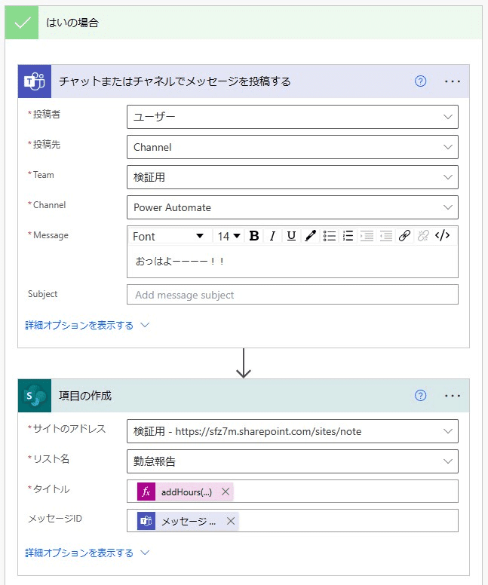
Task: Click the タイトル input field
Action: click(x=293, y=492)
